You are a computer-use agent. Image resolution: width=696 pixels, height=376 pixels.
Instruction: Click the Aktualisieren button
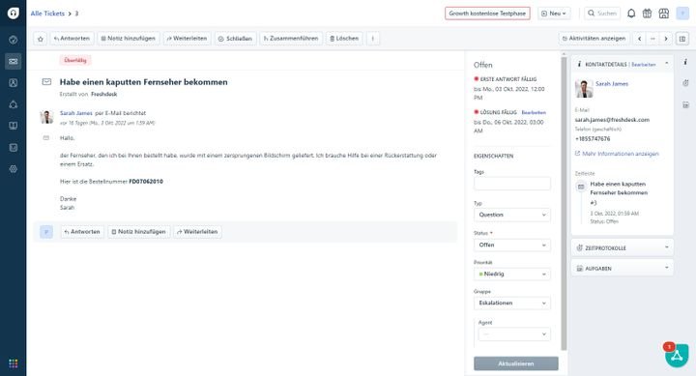click(516, 363)
